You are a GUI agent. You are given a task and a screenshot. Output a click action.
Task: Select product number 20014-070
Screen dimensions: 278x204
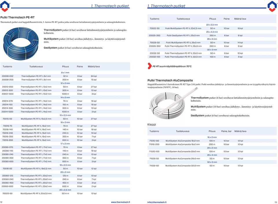click(x=8, y=101)
